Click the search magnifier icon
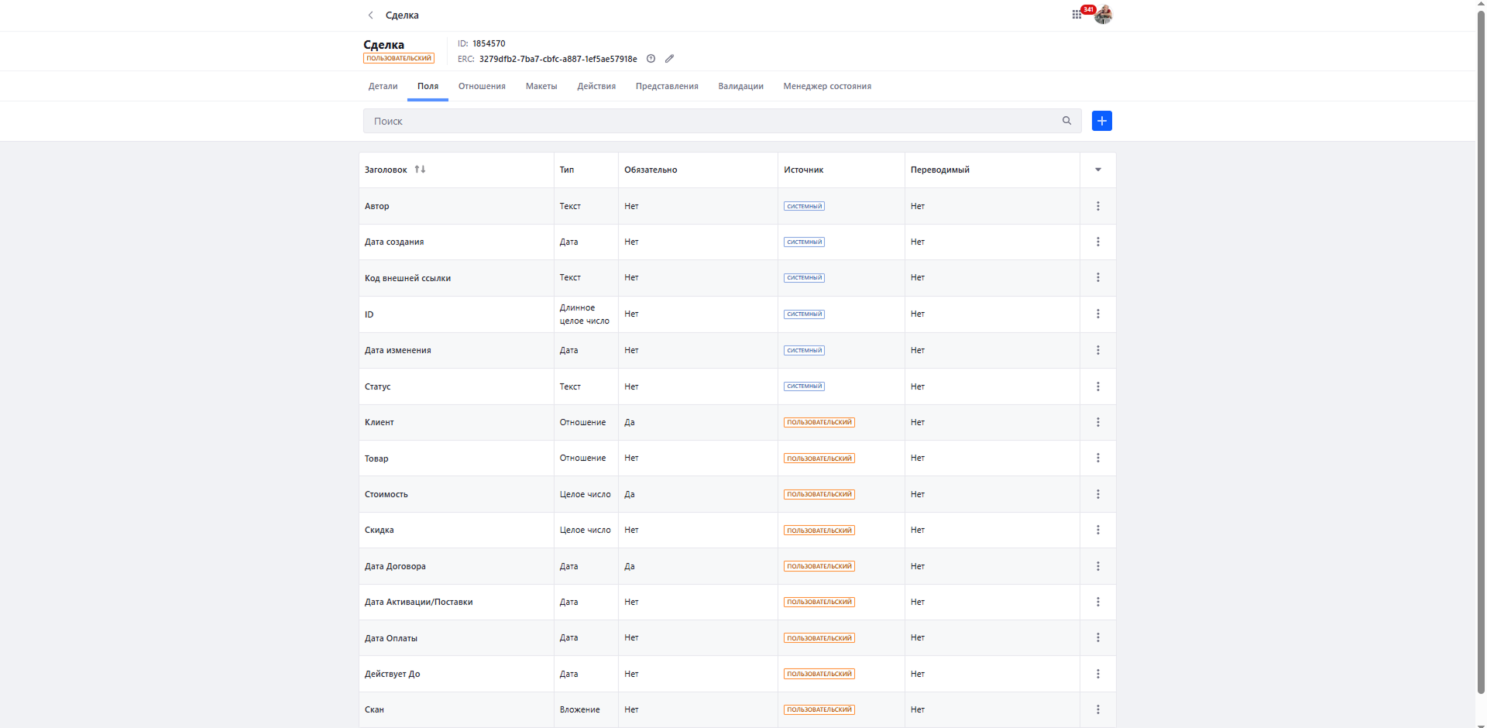This screenshot has height=728, width=1487. pyautogui.click(x=1066, y=121)
